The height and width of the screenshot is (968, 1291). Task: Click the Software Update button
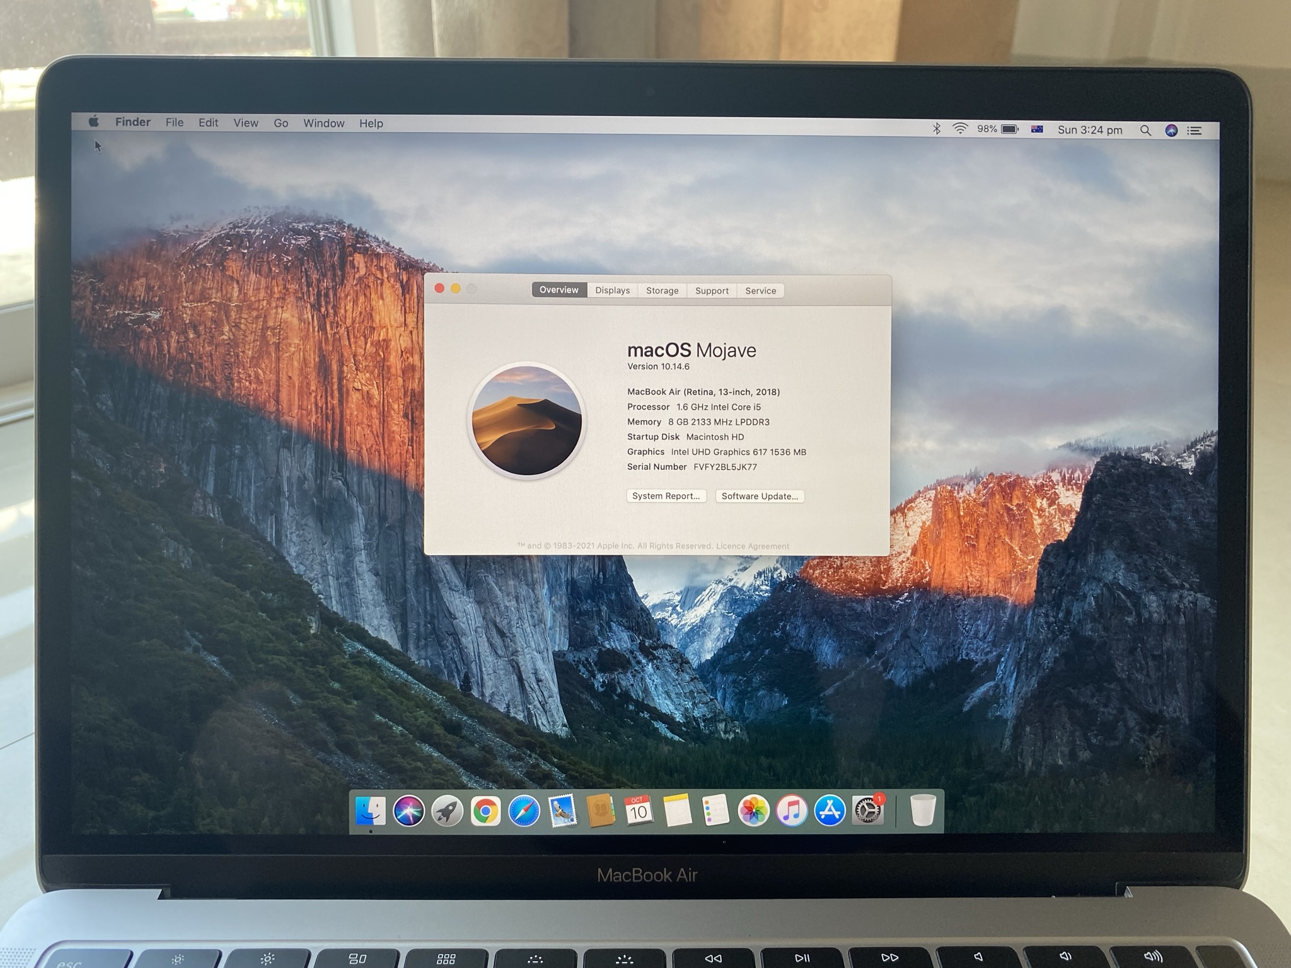coord(760,496)
